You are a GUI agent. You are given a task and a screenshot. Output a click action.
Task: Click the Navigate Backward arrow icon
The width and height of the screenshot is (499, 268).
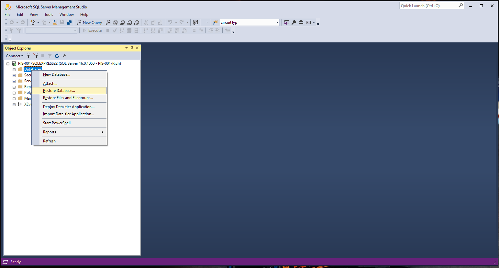click(12, 23)
